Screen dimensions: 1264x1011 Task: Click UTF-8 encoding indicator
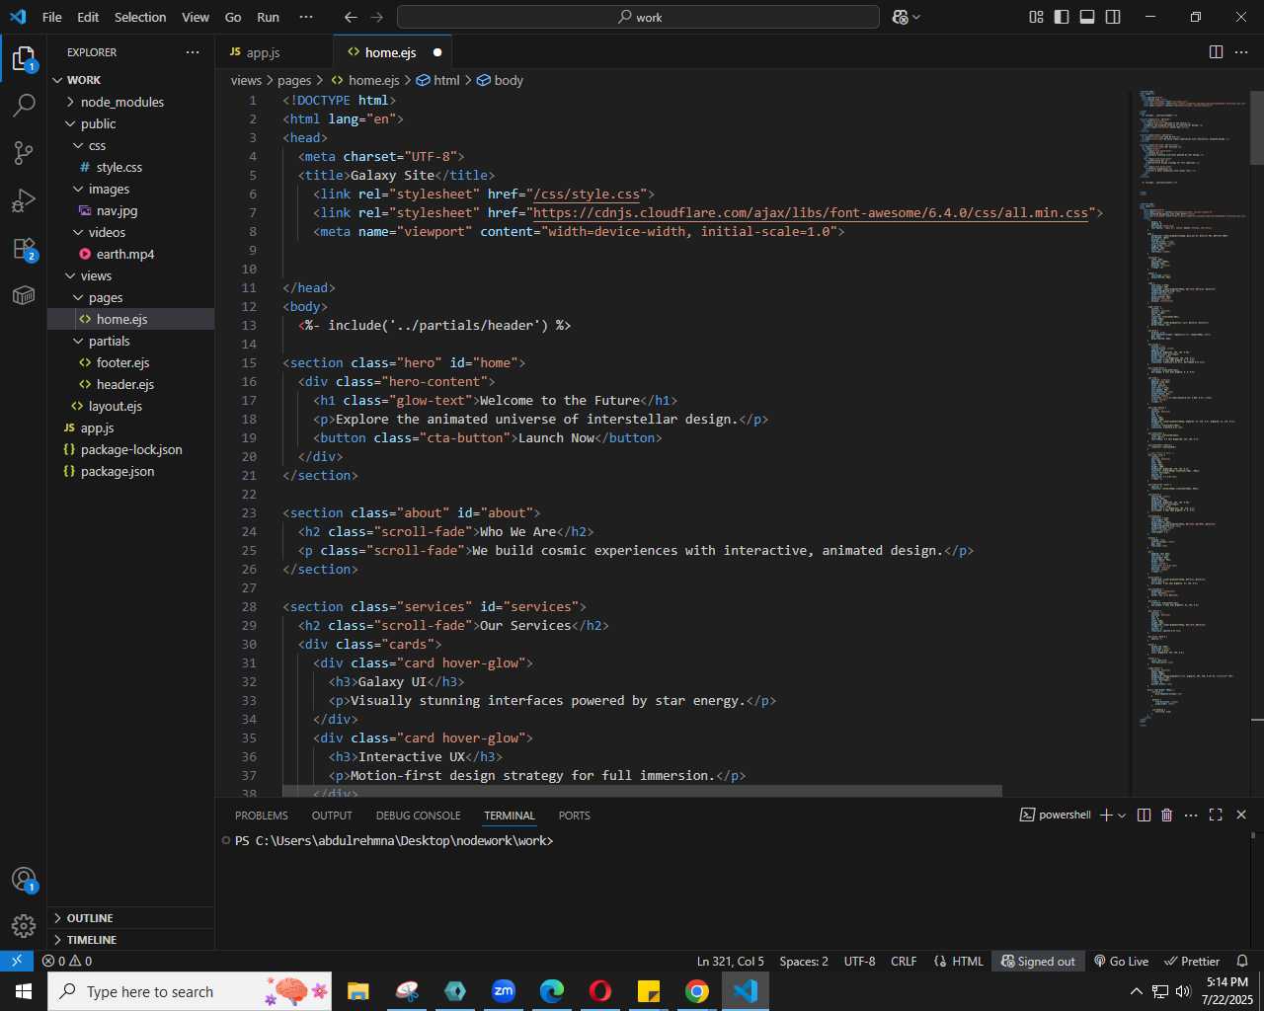pyautogui.click(x=859, y=961)
